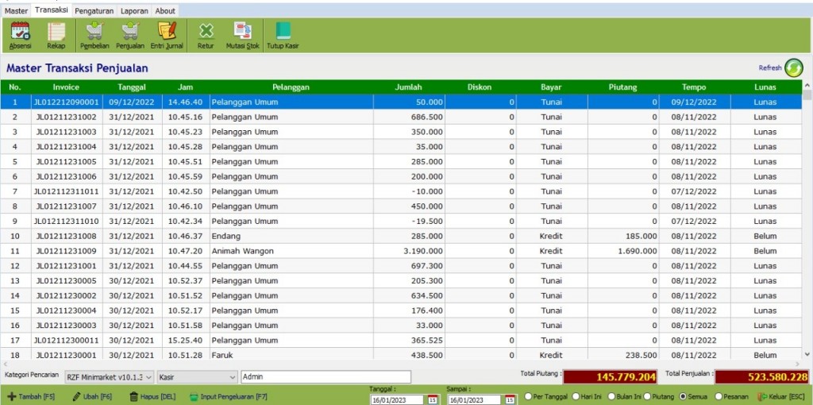Switch to the Laporan tab
813x405 pixels.
click(x=134, y=10)
